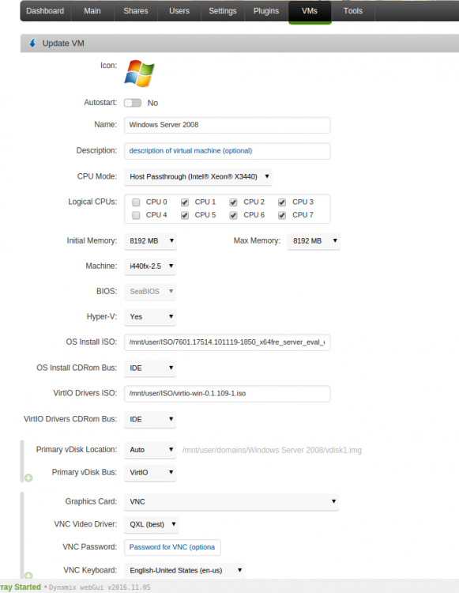This screenshot has width=459, height=593.
Task: Open the VNC Video Driver dropdown
Action: 152,524
